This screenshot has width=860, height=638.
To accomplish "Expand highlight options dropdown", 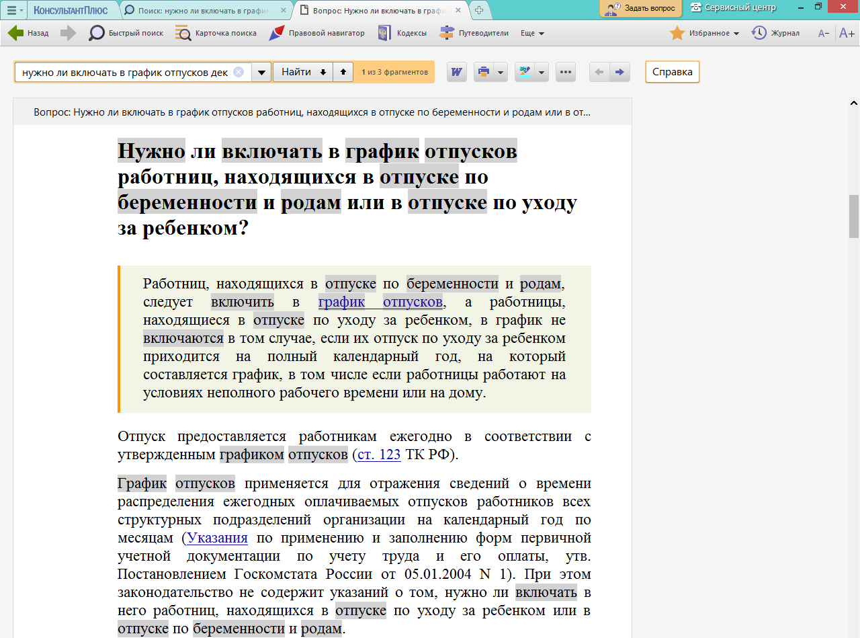I will [x=542, y=72].
